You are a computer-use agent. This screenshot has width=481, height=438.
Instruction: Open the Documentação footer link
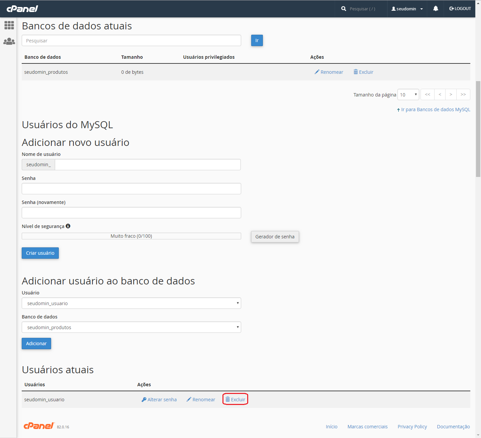[x=453, y=427]
